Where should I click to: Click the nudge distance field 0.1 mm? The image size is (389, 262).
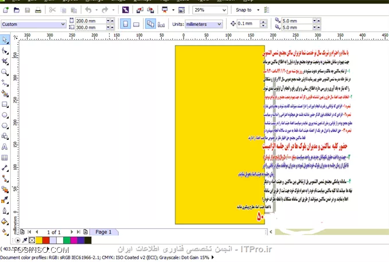pyautogui.click(x=248, y=24)
